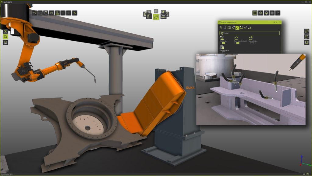Image resolution: width=312 pixels, height=176 pixels.
Task: Select the highlighted robot programming workflow icon
Action: coord(156,17)
